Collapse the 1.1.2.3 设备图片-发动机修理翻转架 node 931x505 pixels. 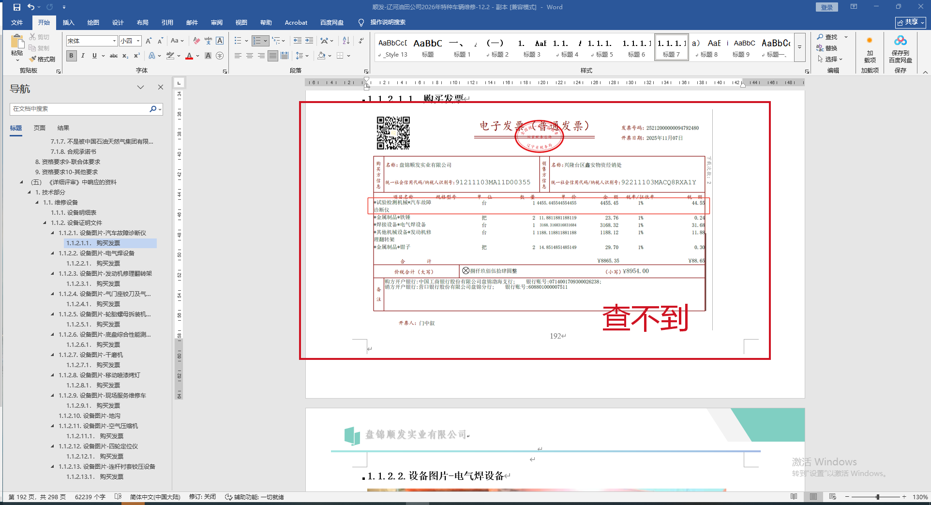53,273
